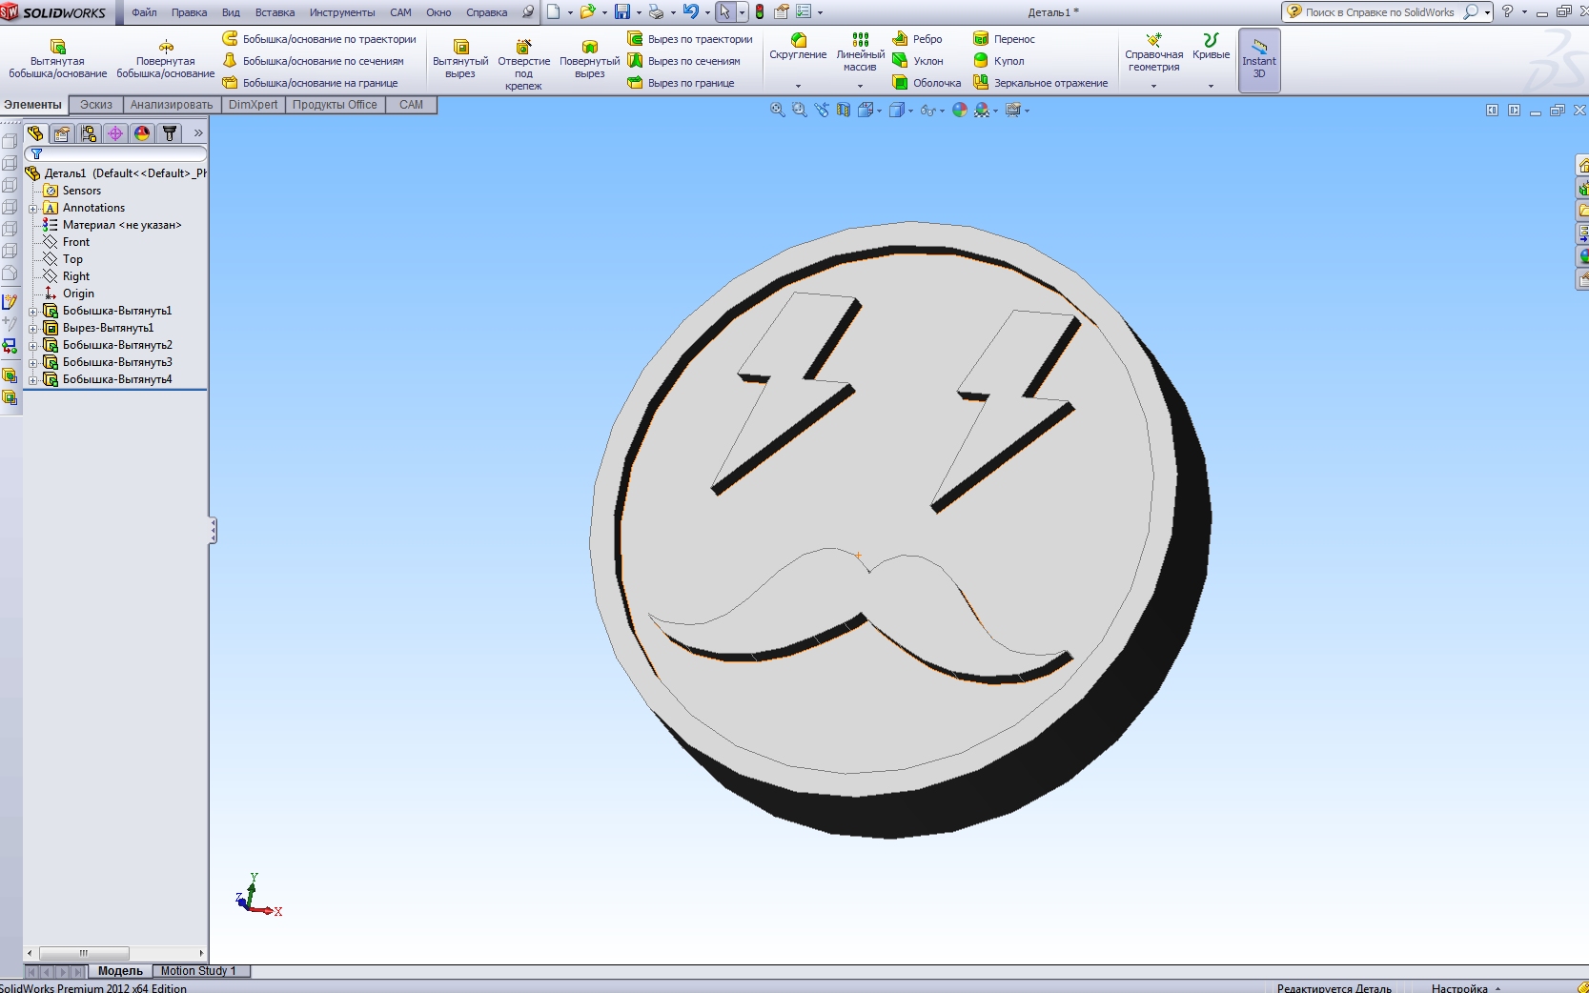
Task: Open the Hide/Show Items dropdown arrow
Action: click(943, 111)
